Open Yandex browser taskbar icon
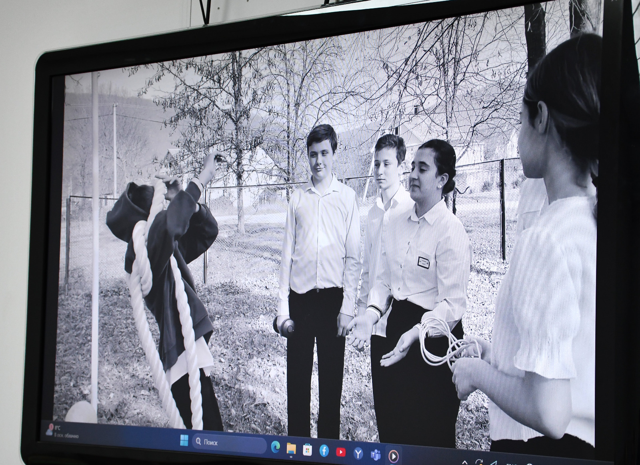640x465 pixels. coord(358,453)
